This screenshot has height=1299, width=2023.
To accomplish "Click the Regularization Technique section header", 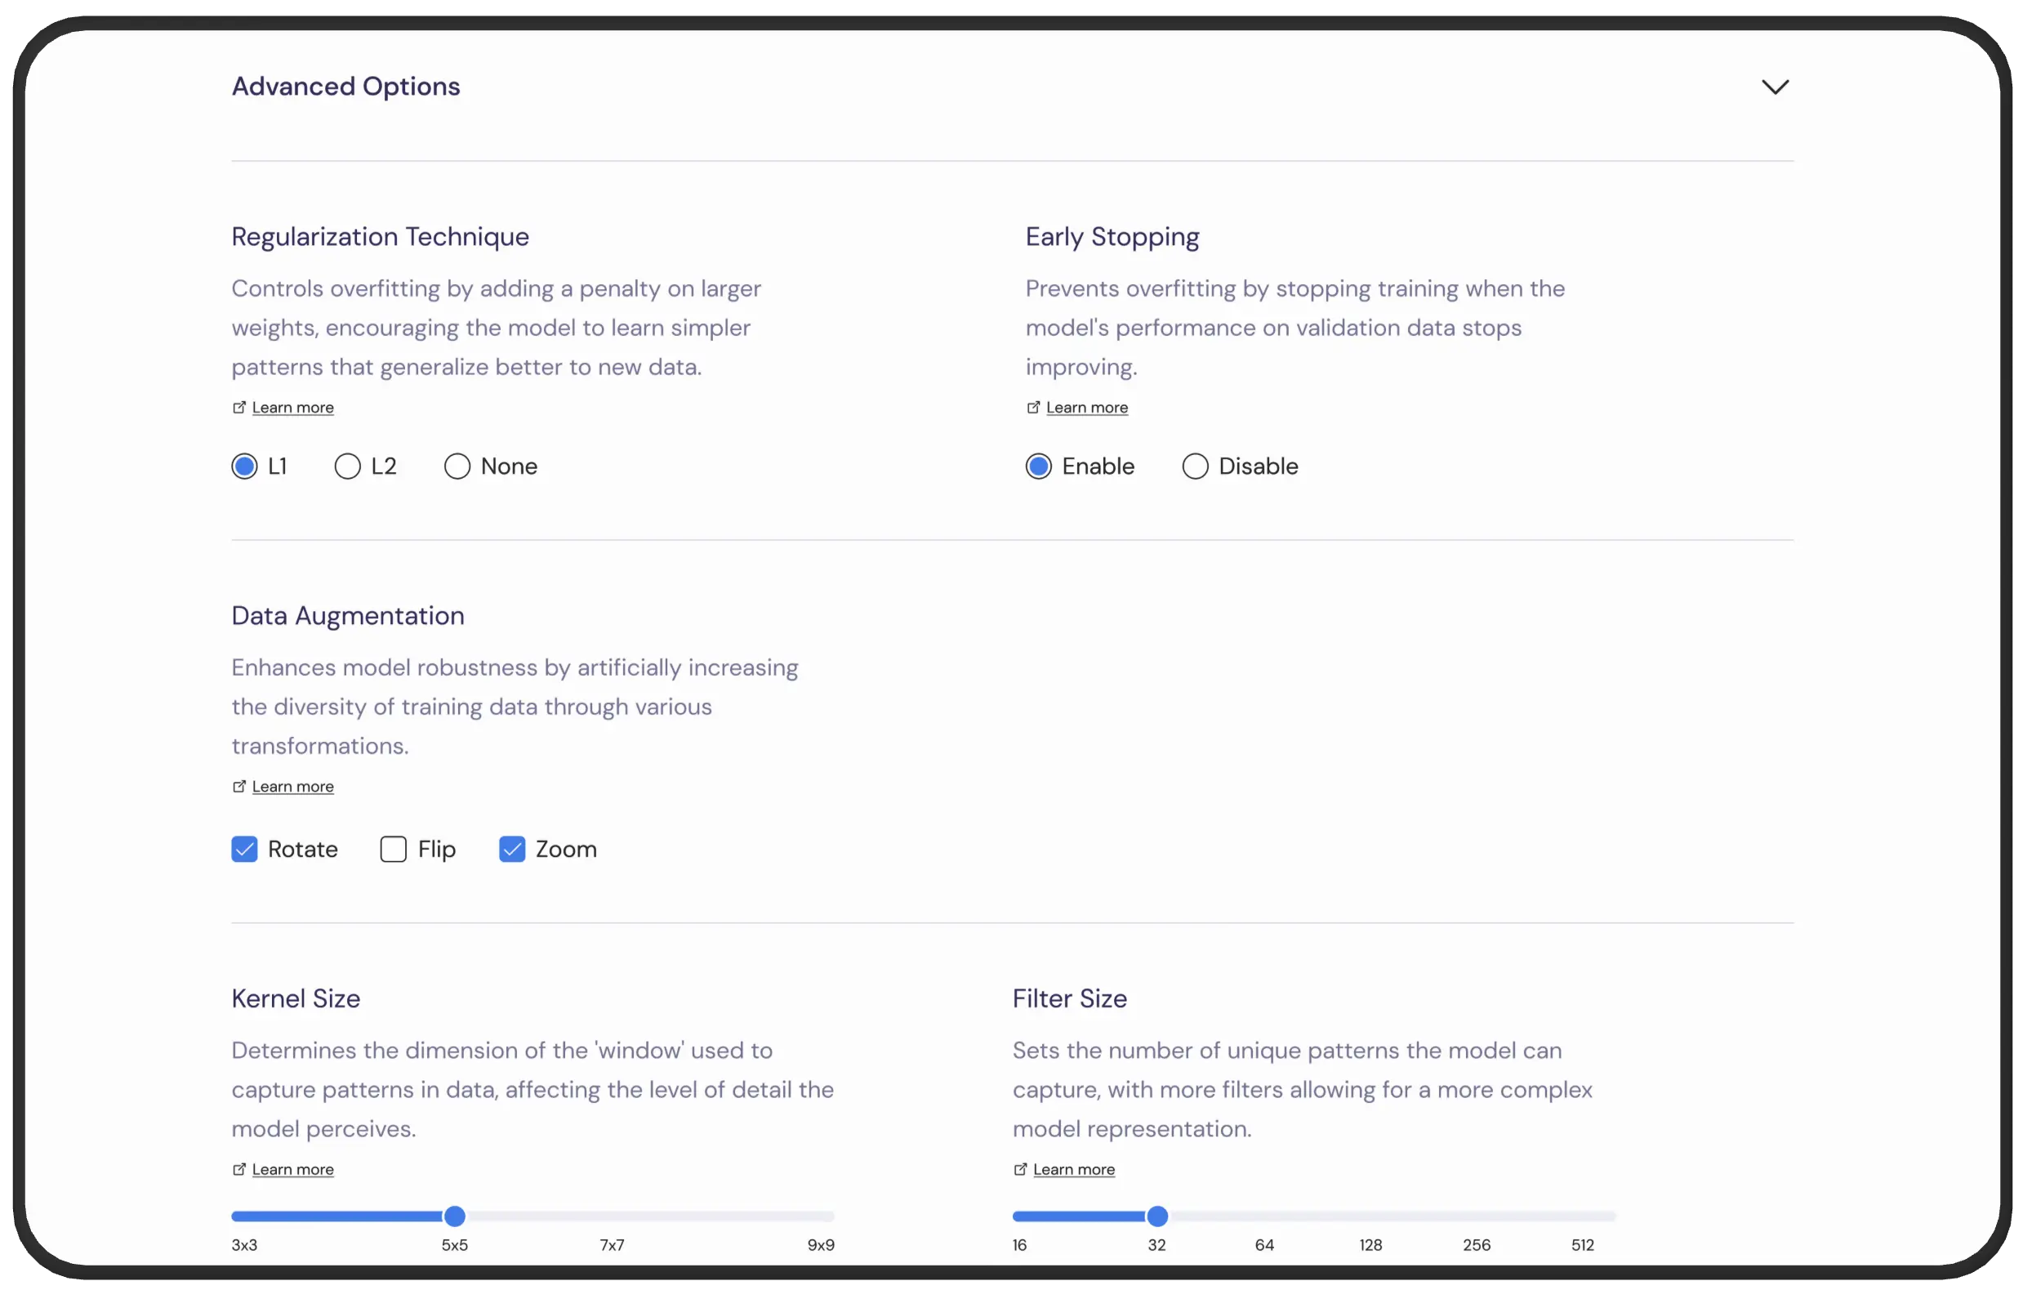I will tap(381, 236).
